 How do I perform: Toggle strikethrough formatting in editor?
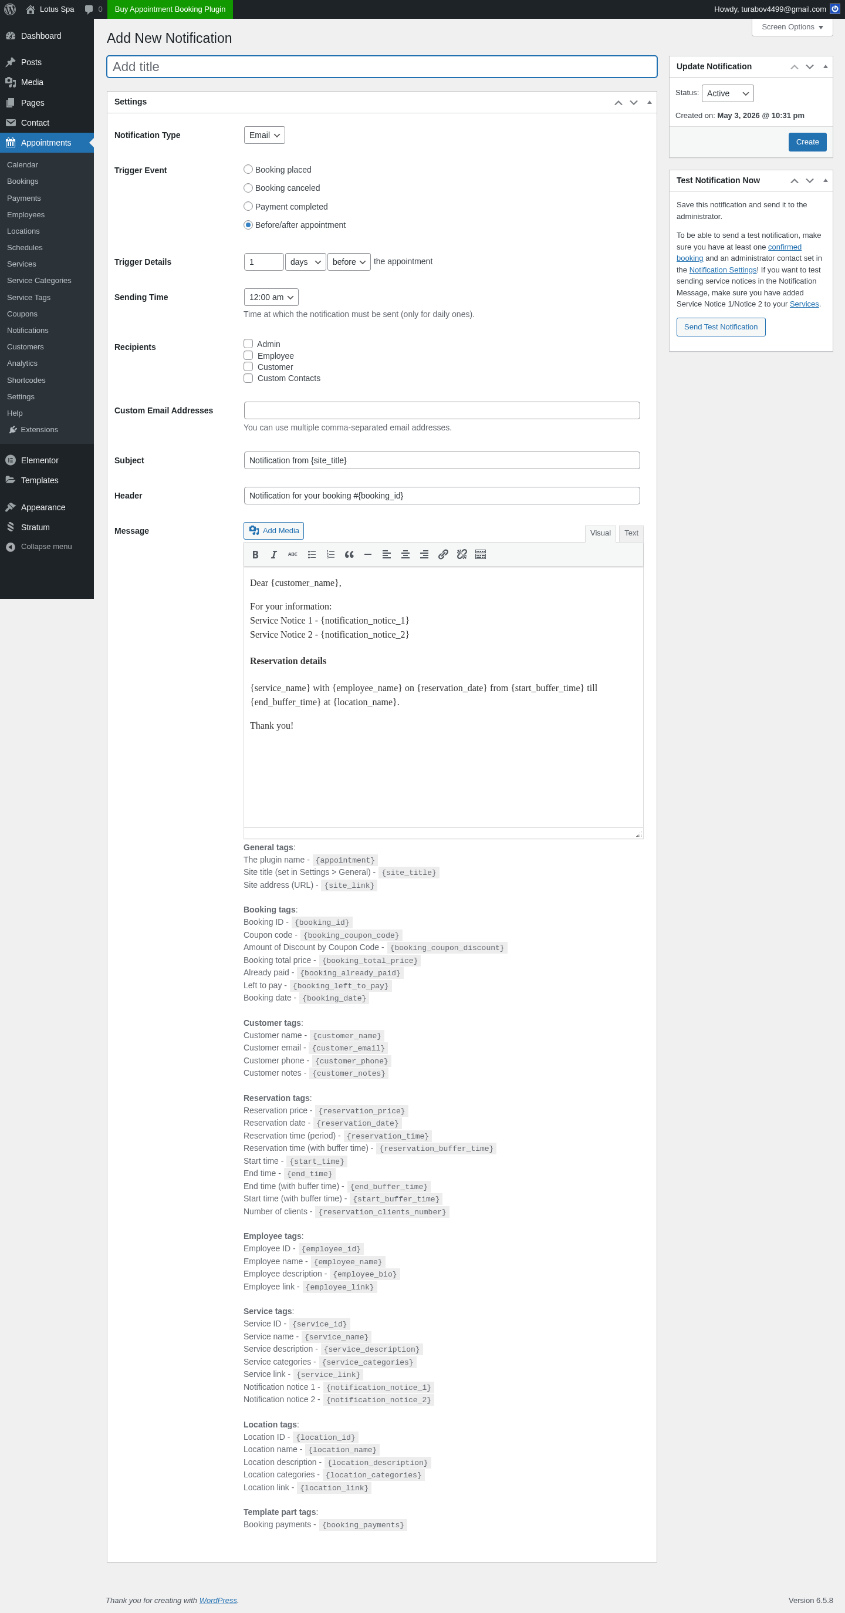(x=292, y=554)
